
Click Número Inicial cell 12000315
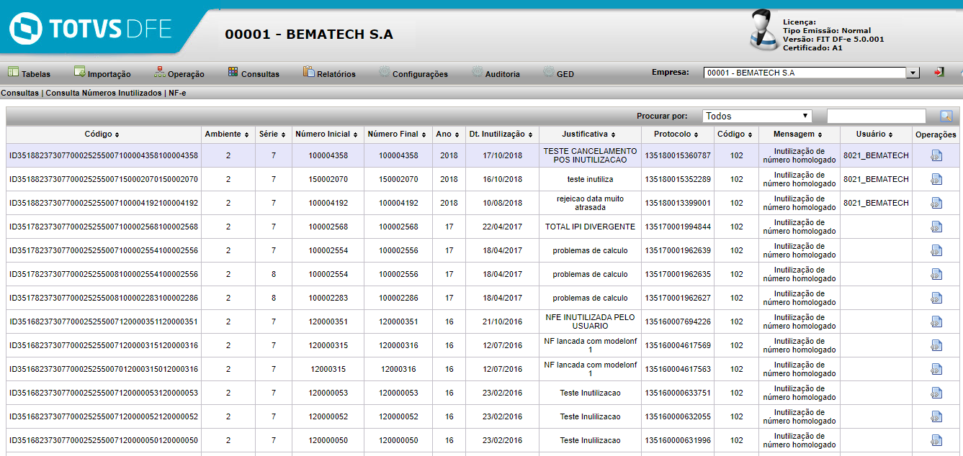click(328, 369)
